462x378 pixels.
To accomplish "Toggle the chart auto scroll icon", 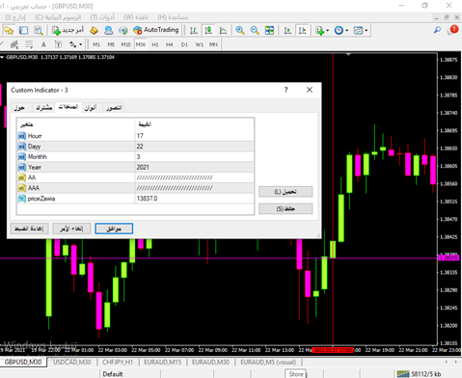I will tap(287, 30).
